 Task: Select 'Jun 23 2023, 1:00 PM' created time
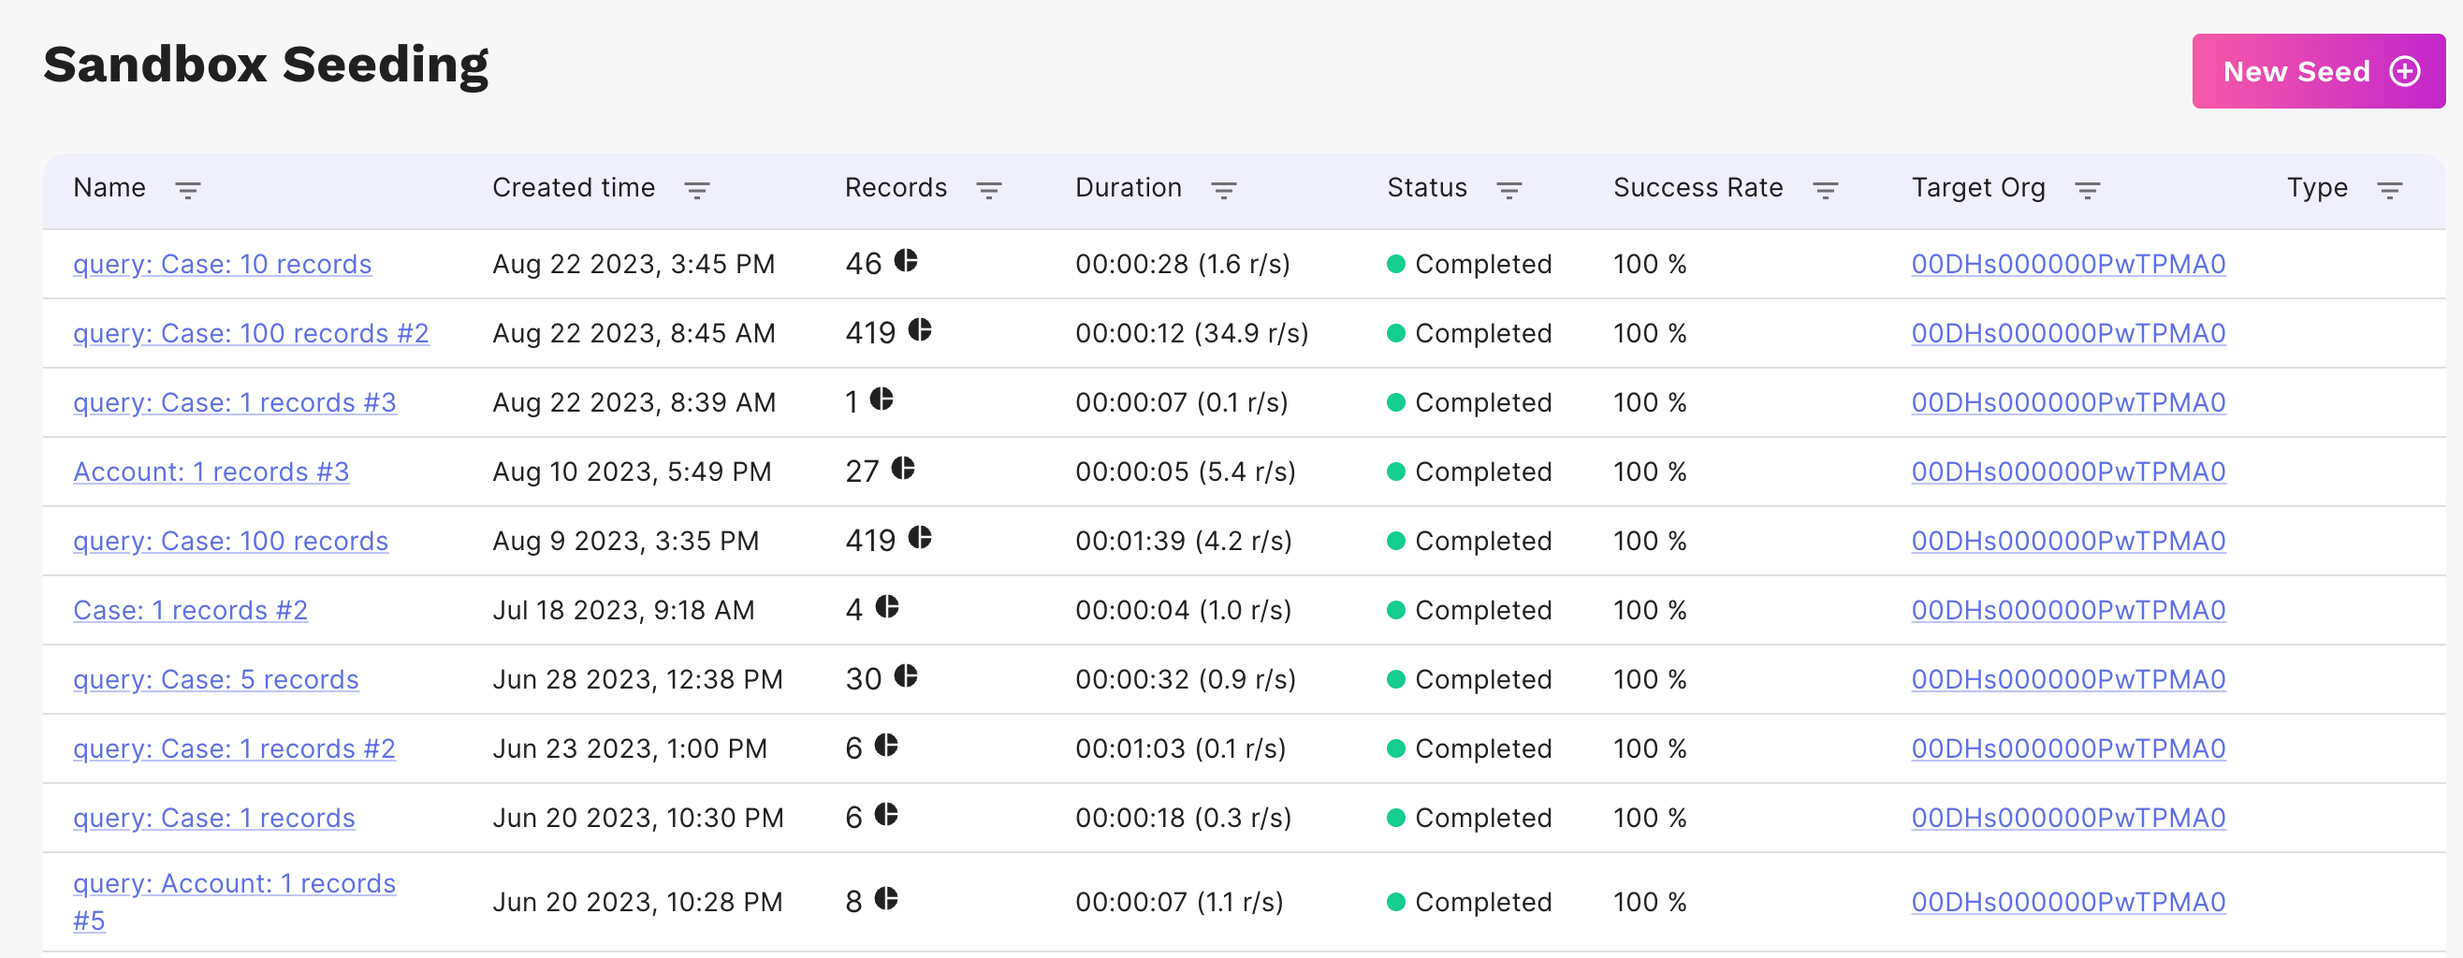629,748
